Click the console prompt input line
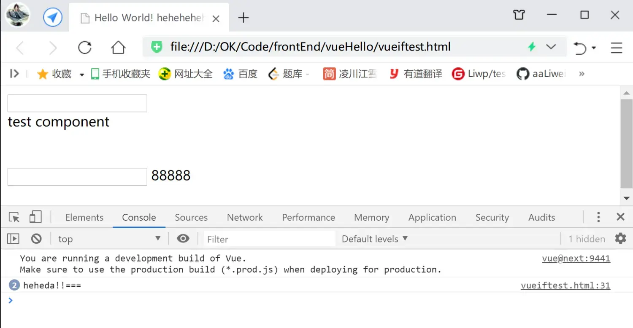This screenshot has width=633, height=328. coord(316,300)
